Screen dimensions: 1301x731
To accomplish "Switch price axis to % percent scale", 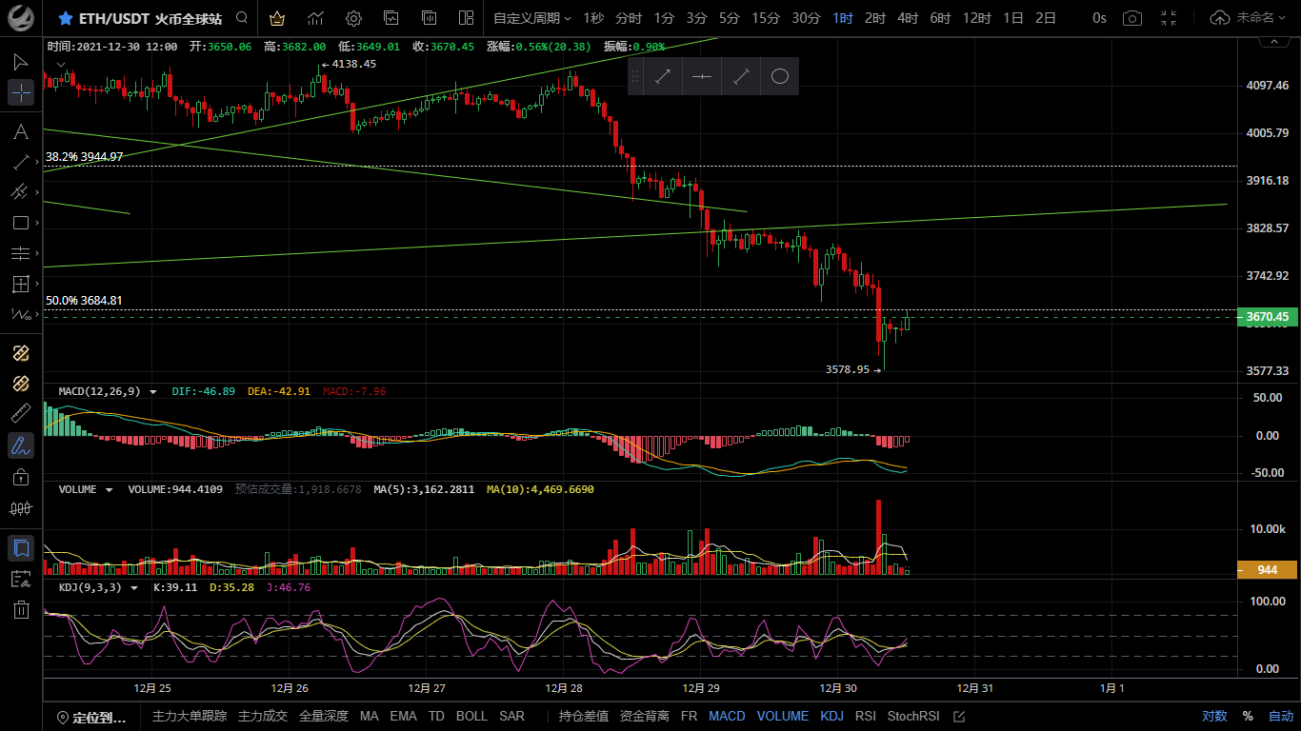I will 1248,716.
